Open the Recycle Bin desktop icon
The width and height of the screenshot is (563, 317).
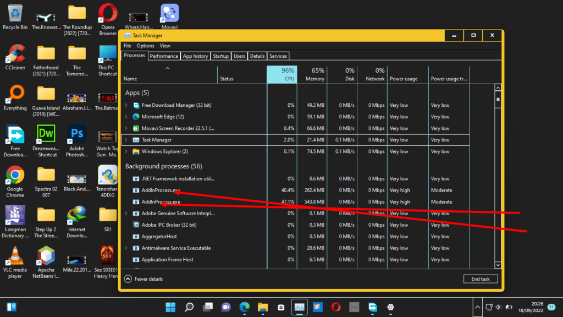click(x=15, y=17)
